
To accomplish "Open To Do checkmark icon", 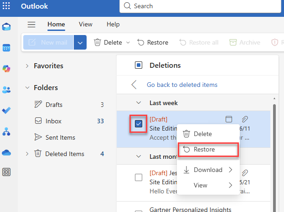I will click(7, 111).
